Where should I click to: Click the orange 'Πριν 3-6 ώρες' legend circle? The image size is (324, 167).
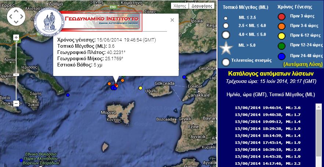click(282, 26)
